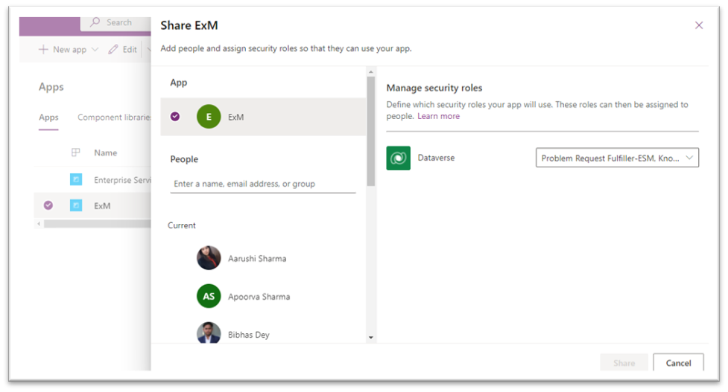
Task: Click the Cancel button
Action: [x=678, y=363]
